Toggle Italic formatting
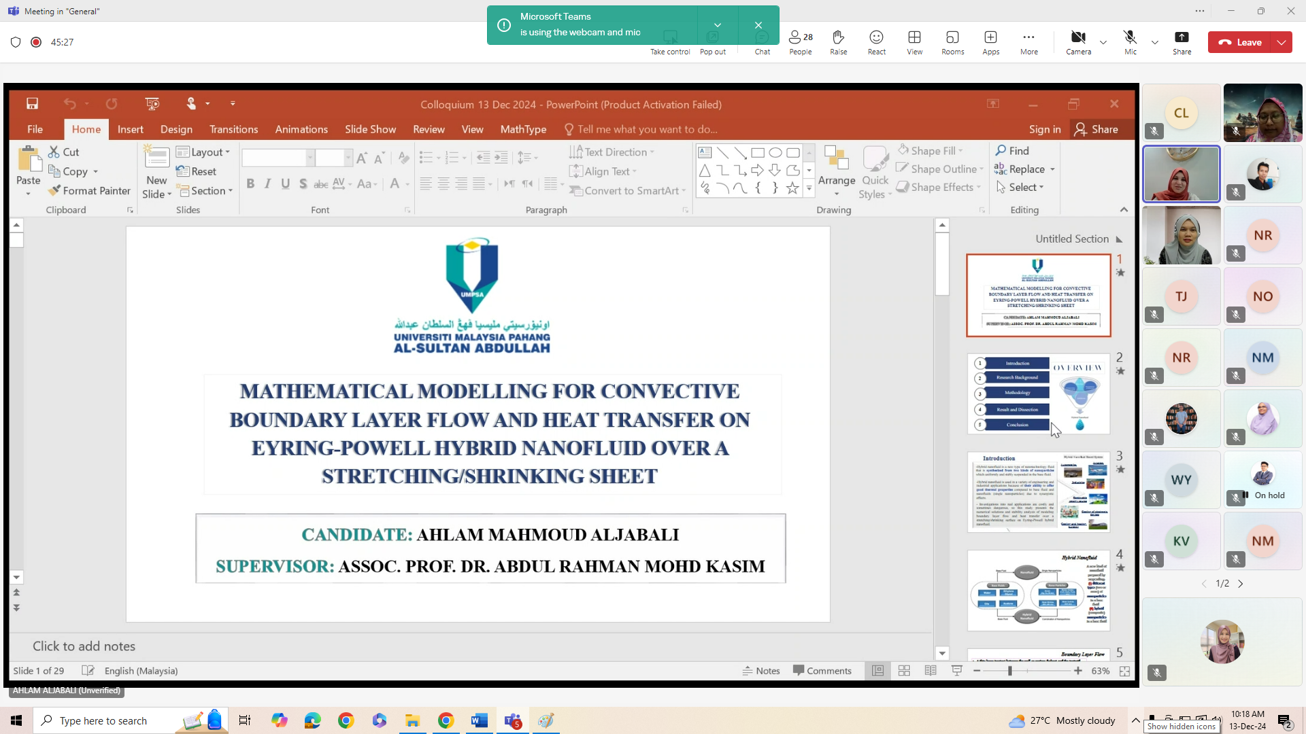Viewport: 1306px width, 734px height. [268, 183]
